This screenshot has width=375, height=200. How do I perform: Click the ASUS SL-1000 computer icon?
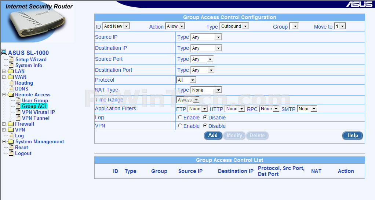[x=4, y=52]
